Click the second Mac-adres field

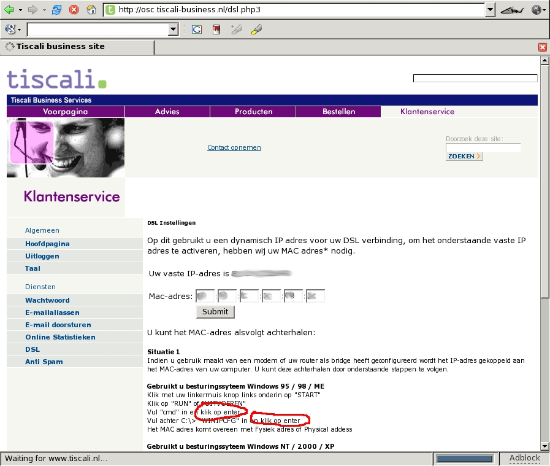(227, 296)
